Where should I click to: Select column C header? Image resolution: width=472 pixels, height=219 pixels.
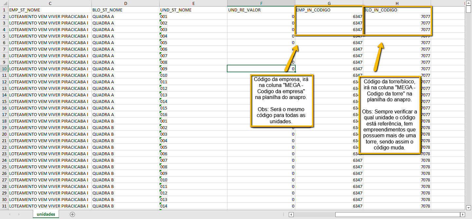[x=50, y=3]
